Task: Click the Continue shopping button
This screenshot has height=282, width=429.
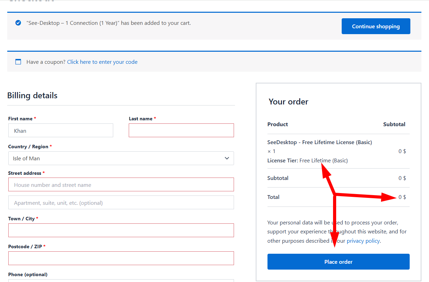Action: pos(376,26)
